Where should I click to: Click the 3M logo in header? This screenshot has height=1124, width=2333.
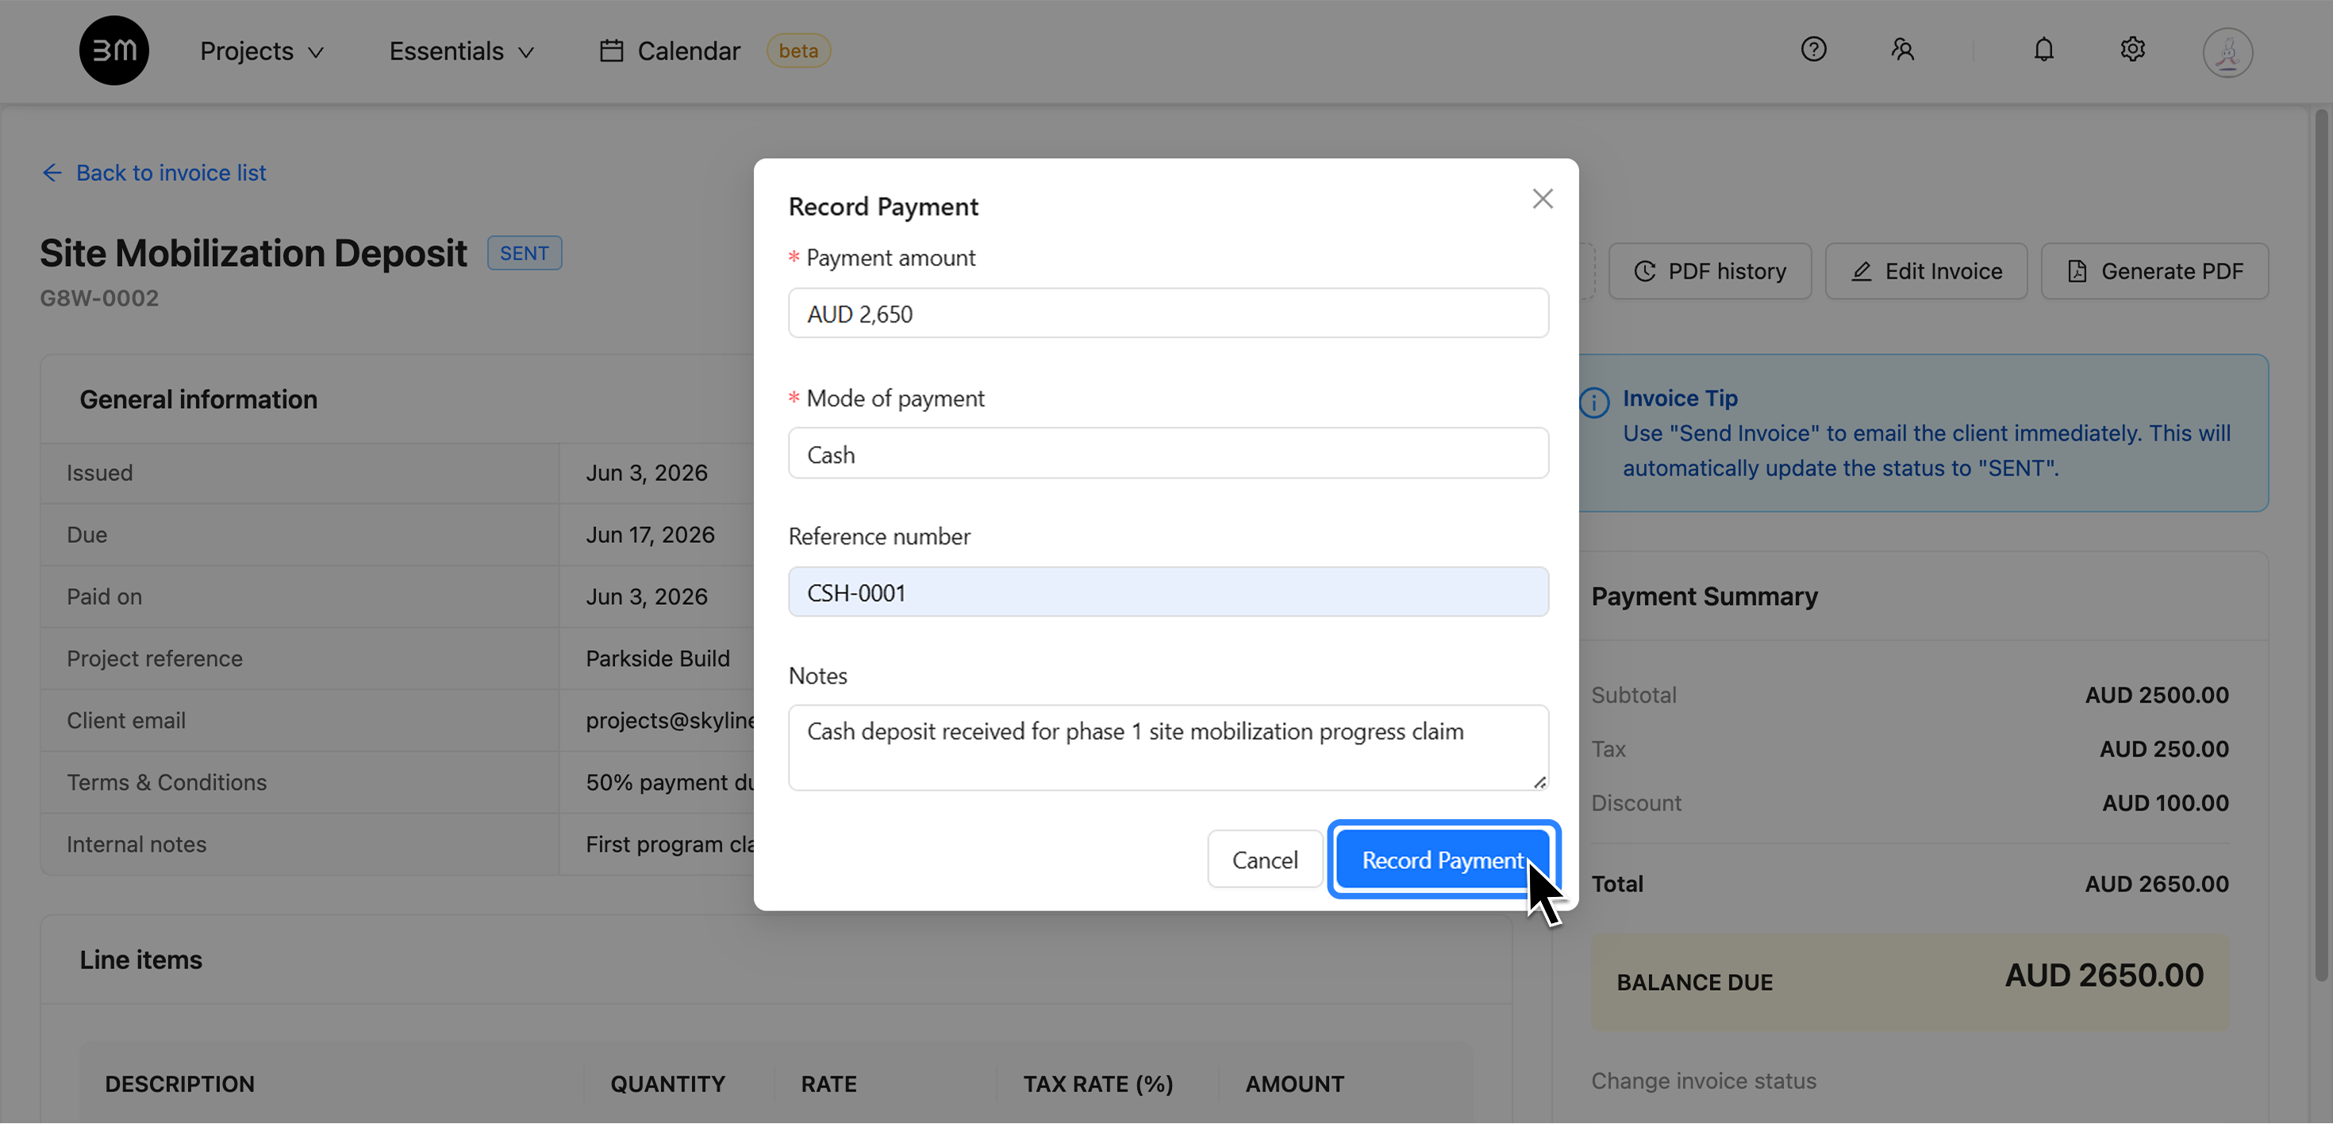(114, 51)
